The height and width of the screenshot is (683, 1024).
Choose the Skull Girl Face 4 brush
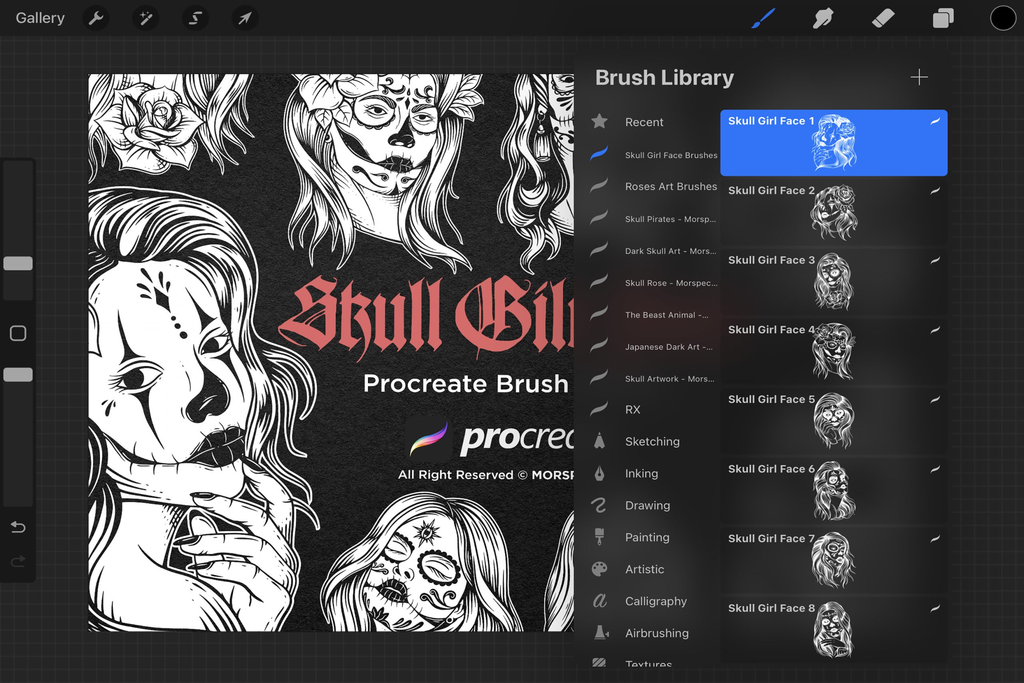click(834, 352)
